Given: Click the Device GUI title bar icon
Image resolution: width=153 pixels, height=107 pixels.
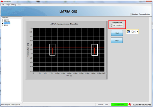Looking at the screenshot, I should point(2,1).
